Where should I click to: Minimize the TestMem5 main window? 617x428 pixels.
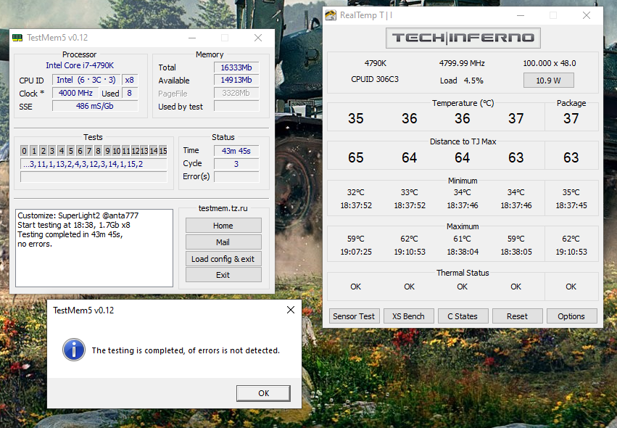[x=192, y=38]
